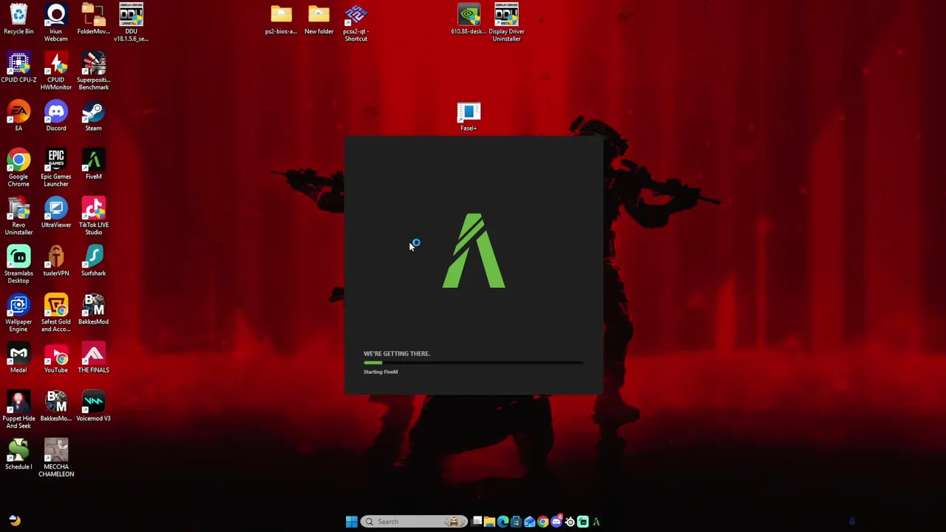Select the Epic Games Launcher shortcut
Image resolution: width=946 pixels, height=532 pixels.
tap(56, 168)
